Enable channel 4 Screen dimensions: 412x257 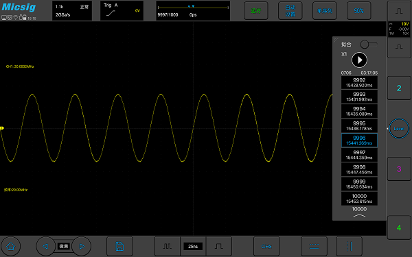click(399, 228)
